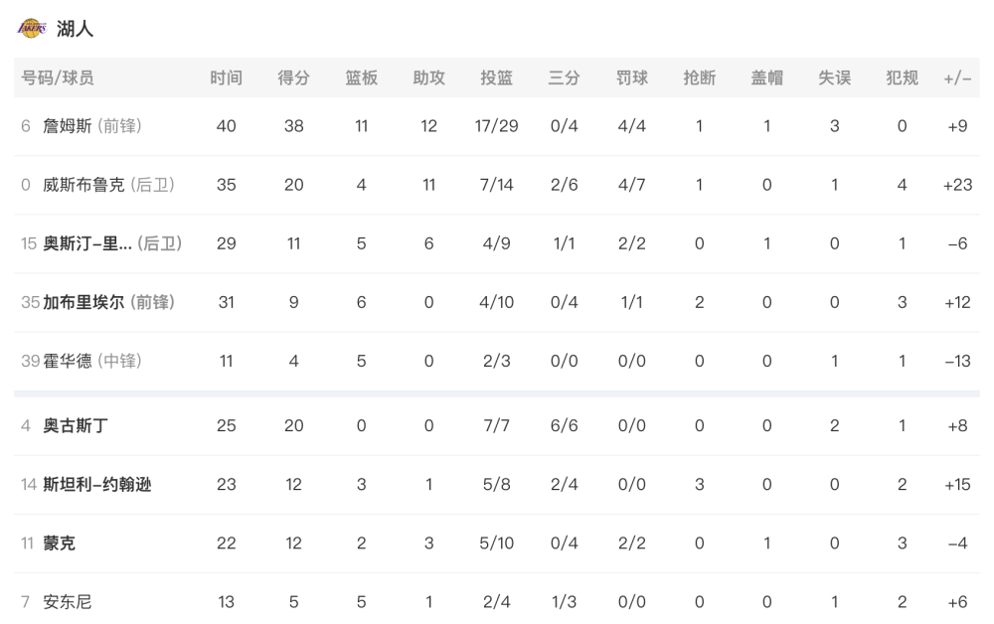Select player 威斯布鲁克 name
Viewport: 994px width, 624px height.
83,185
